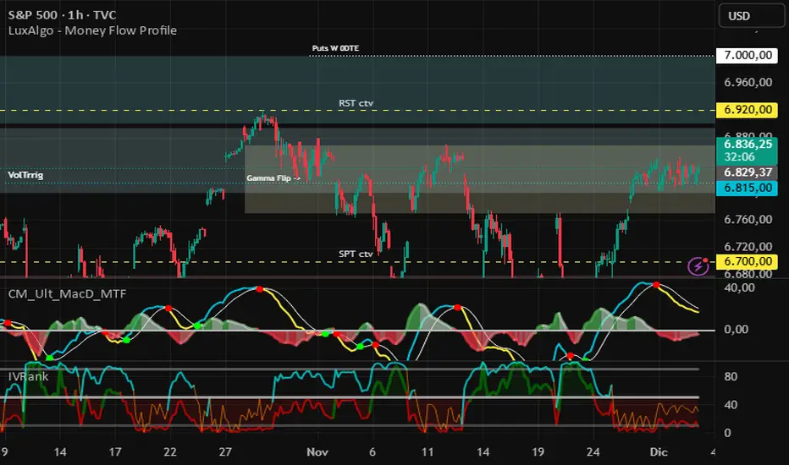Click the yellow 6.920,00 price label

(x=747, y=110)
